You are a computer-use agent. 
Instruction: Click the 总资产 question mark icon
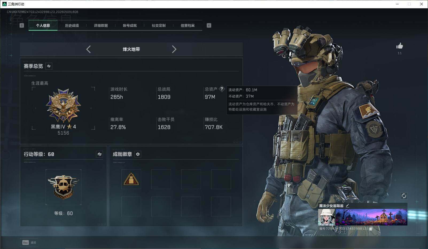(x=222, y=89)
